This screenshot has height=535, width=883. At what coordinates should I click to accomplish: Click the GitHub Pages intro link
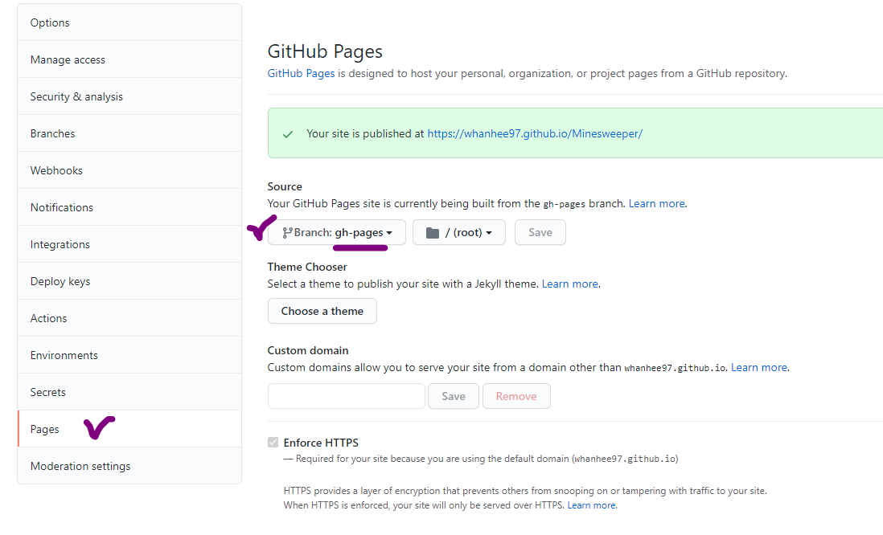pos(301,74)
